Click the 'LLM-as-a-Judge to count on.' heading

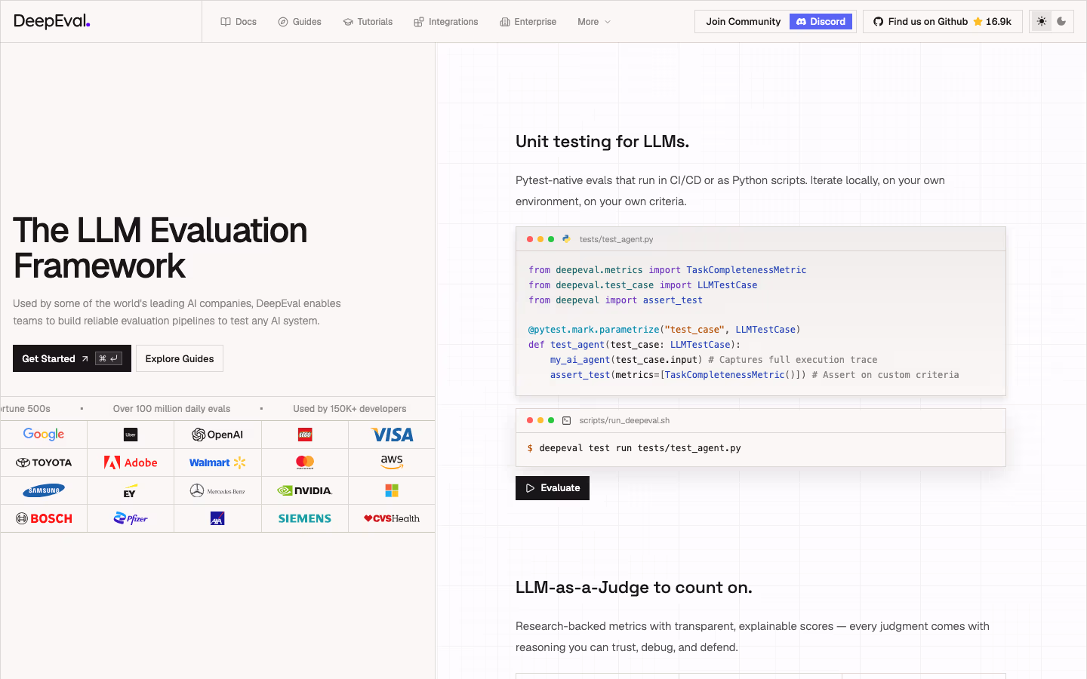[x=634, y=588]
